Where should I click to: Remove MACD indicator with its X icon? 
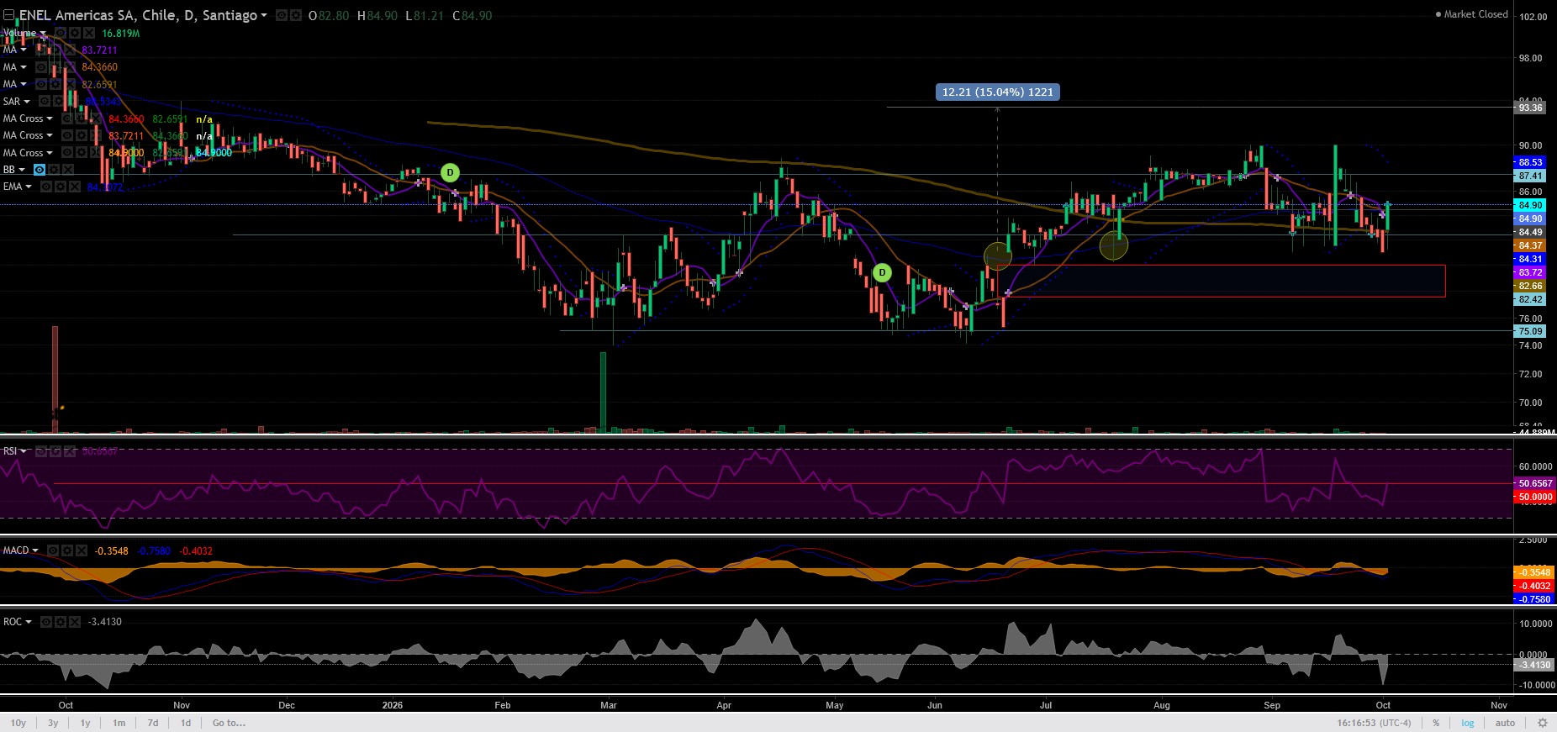(82, 550)
